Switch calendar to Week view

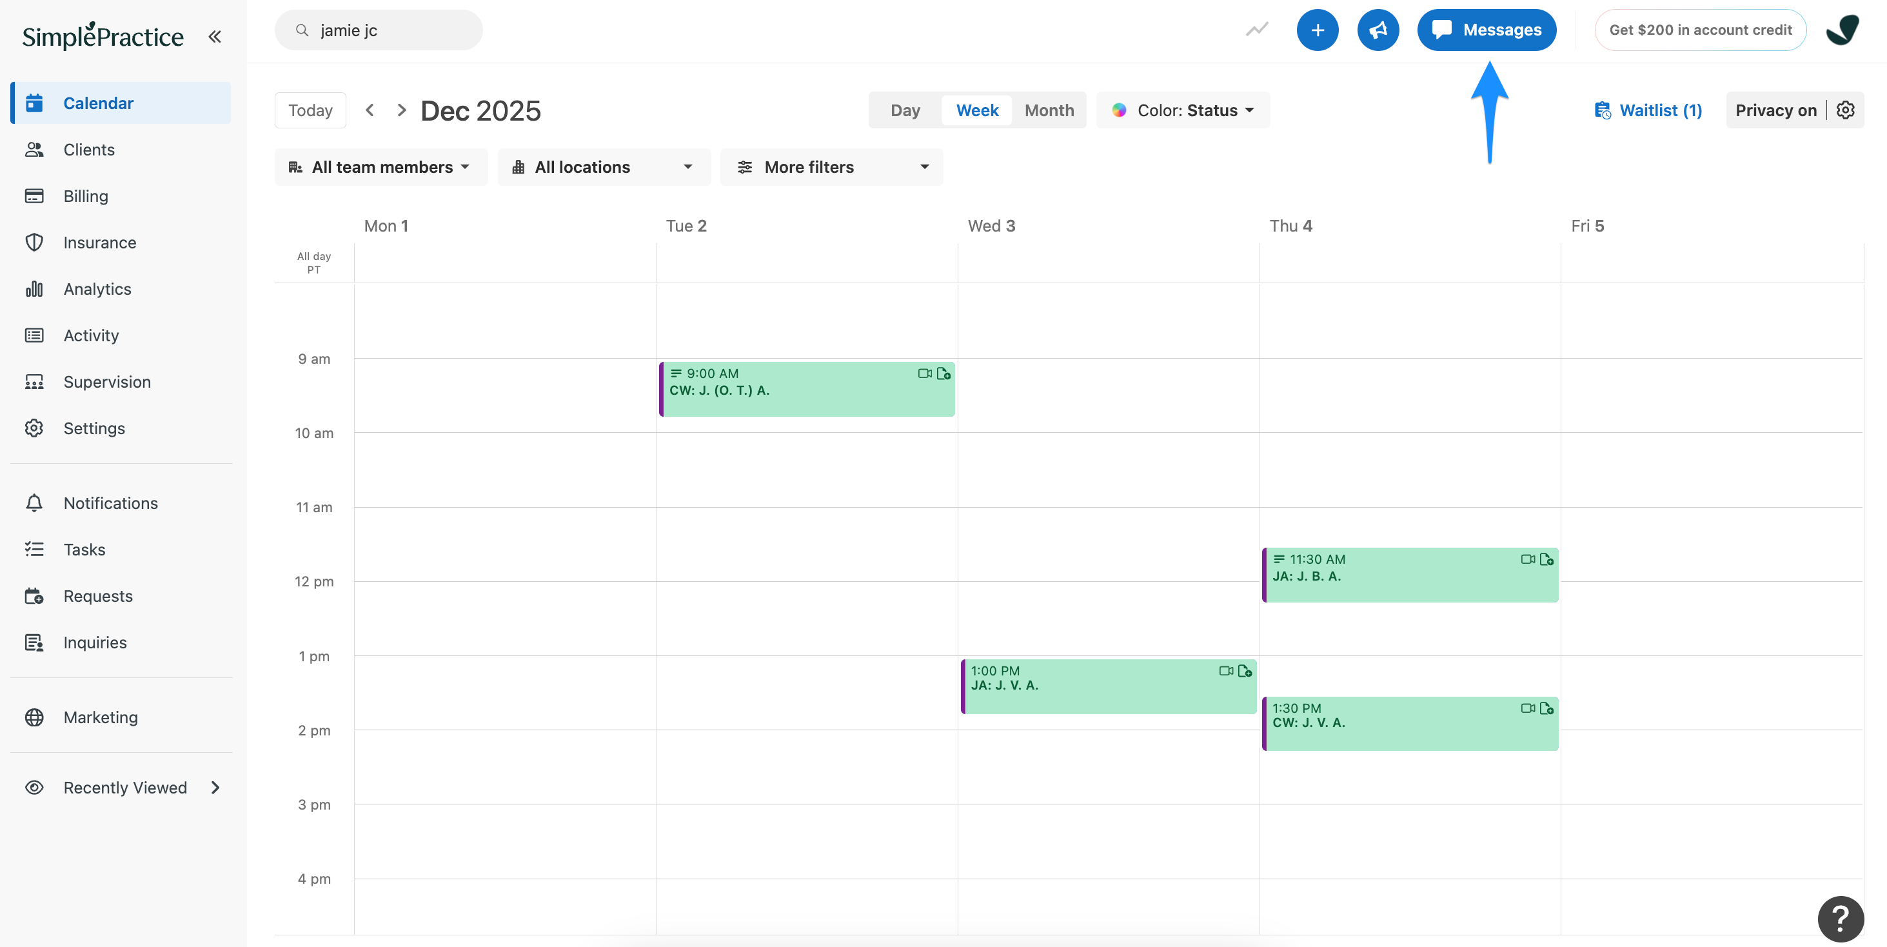click(x=977, y=110)
